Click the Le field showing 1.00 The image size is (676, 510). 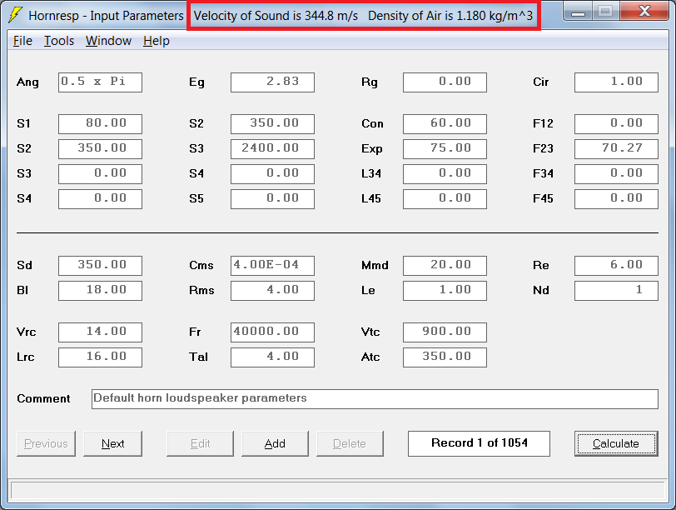pyautogui.click(x=445, y=291)
